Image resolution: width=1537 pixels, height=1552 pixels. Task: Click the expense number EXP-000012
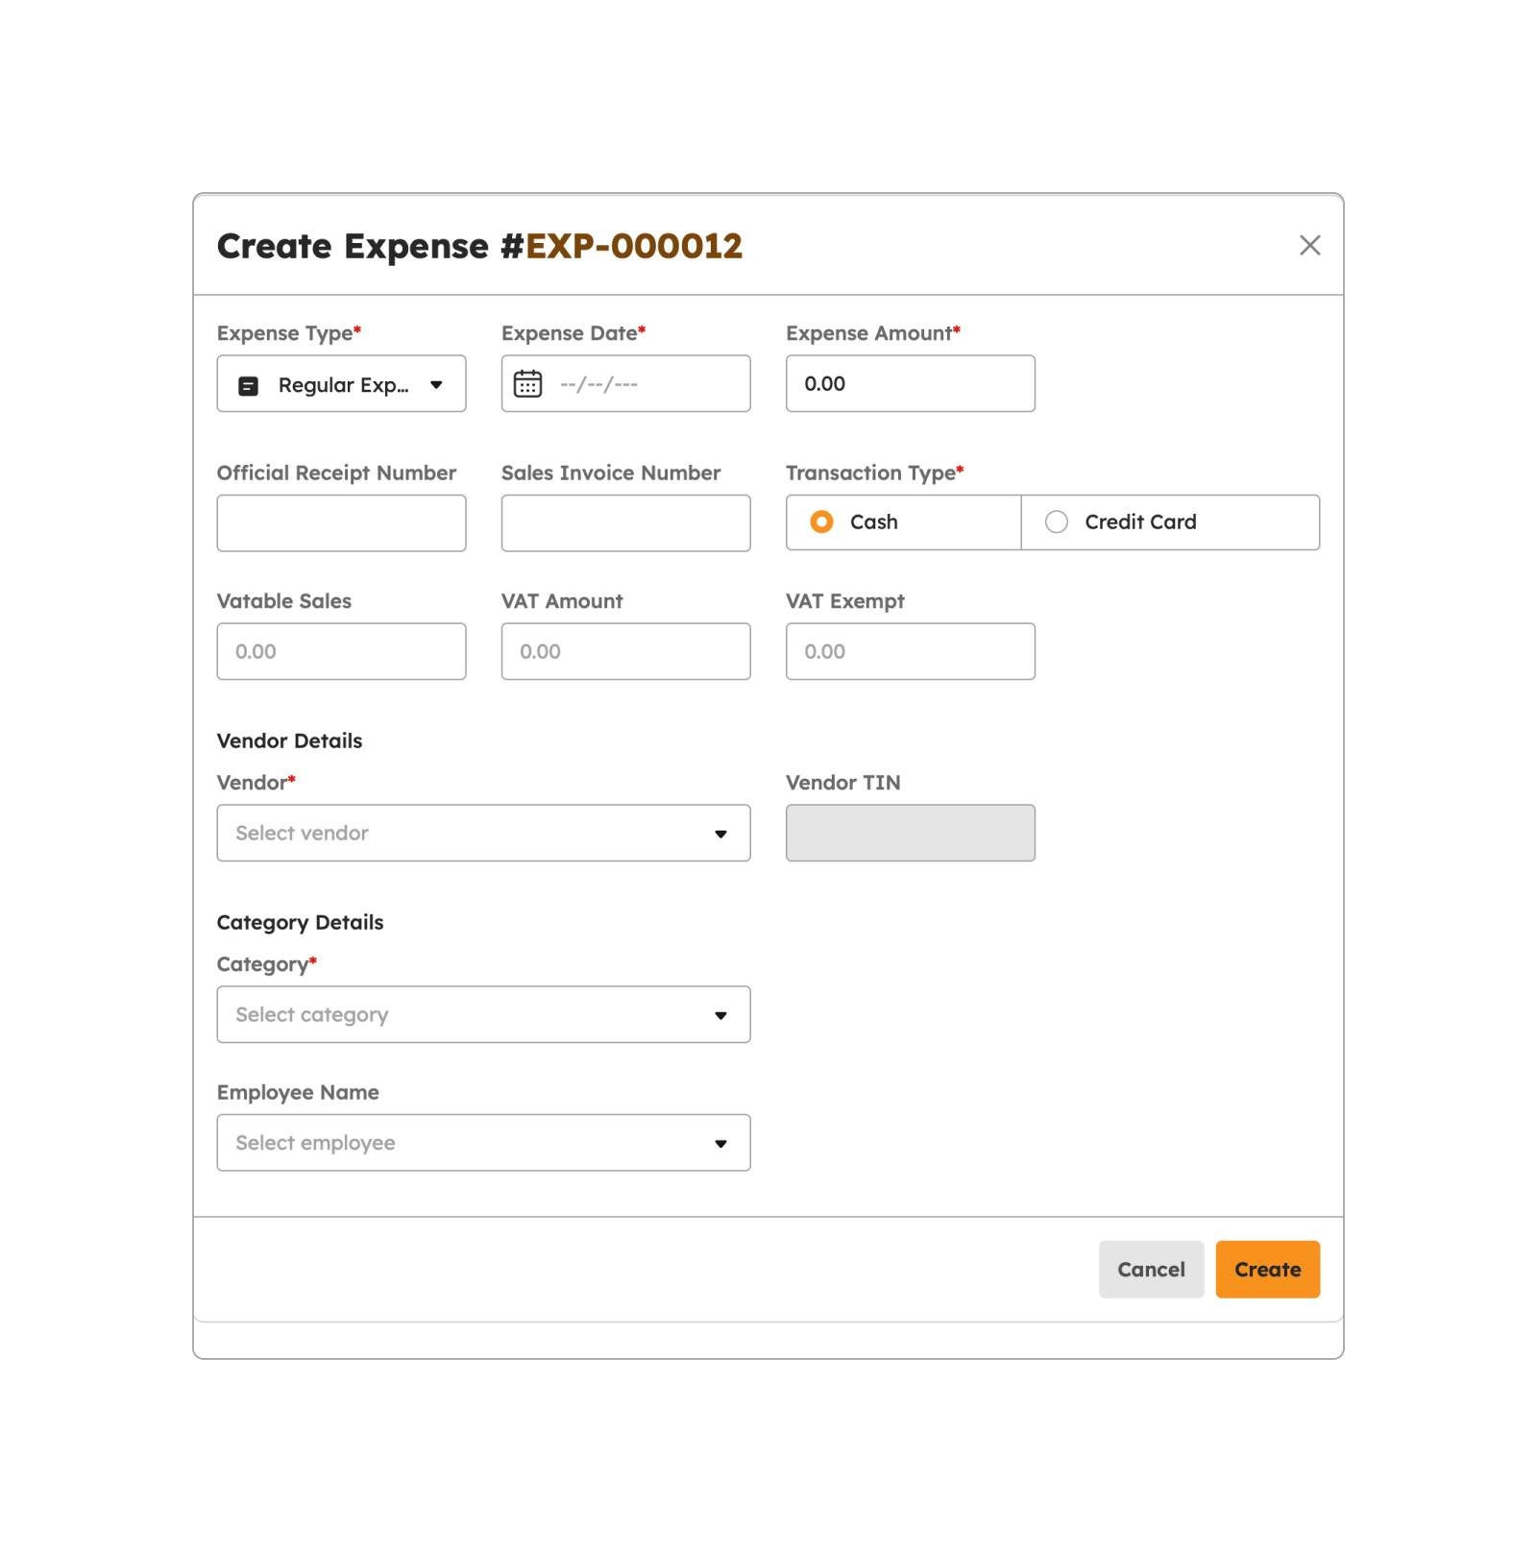click(x=634, y=247)
